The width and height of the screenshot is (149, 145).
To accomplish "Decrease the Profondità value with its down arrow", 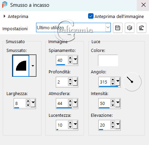I will (x=70, y=84).
